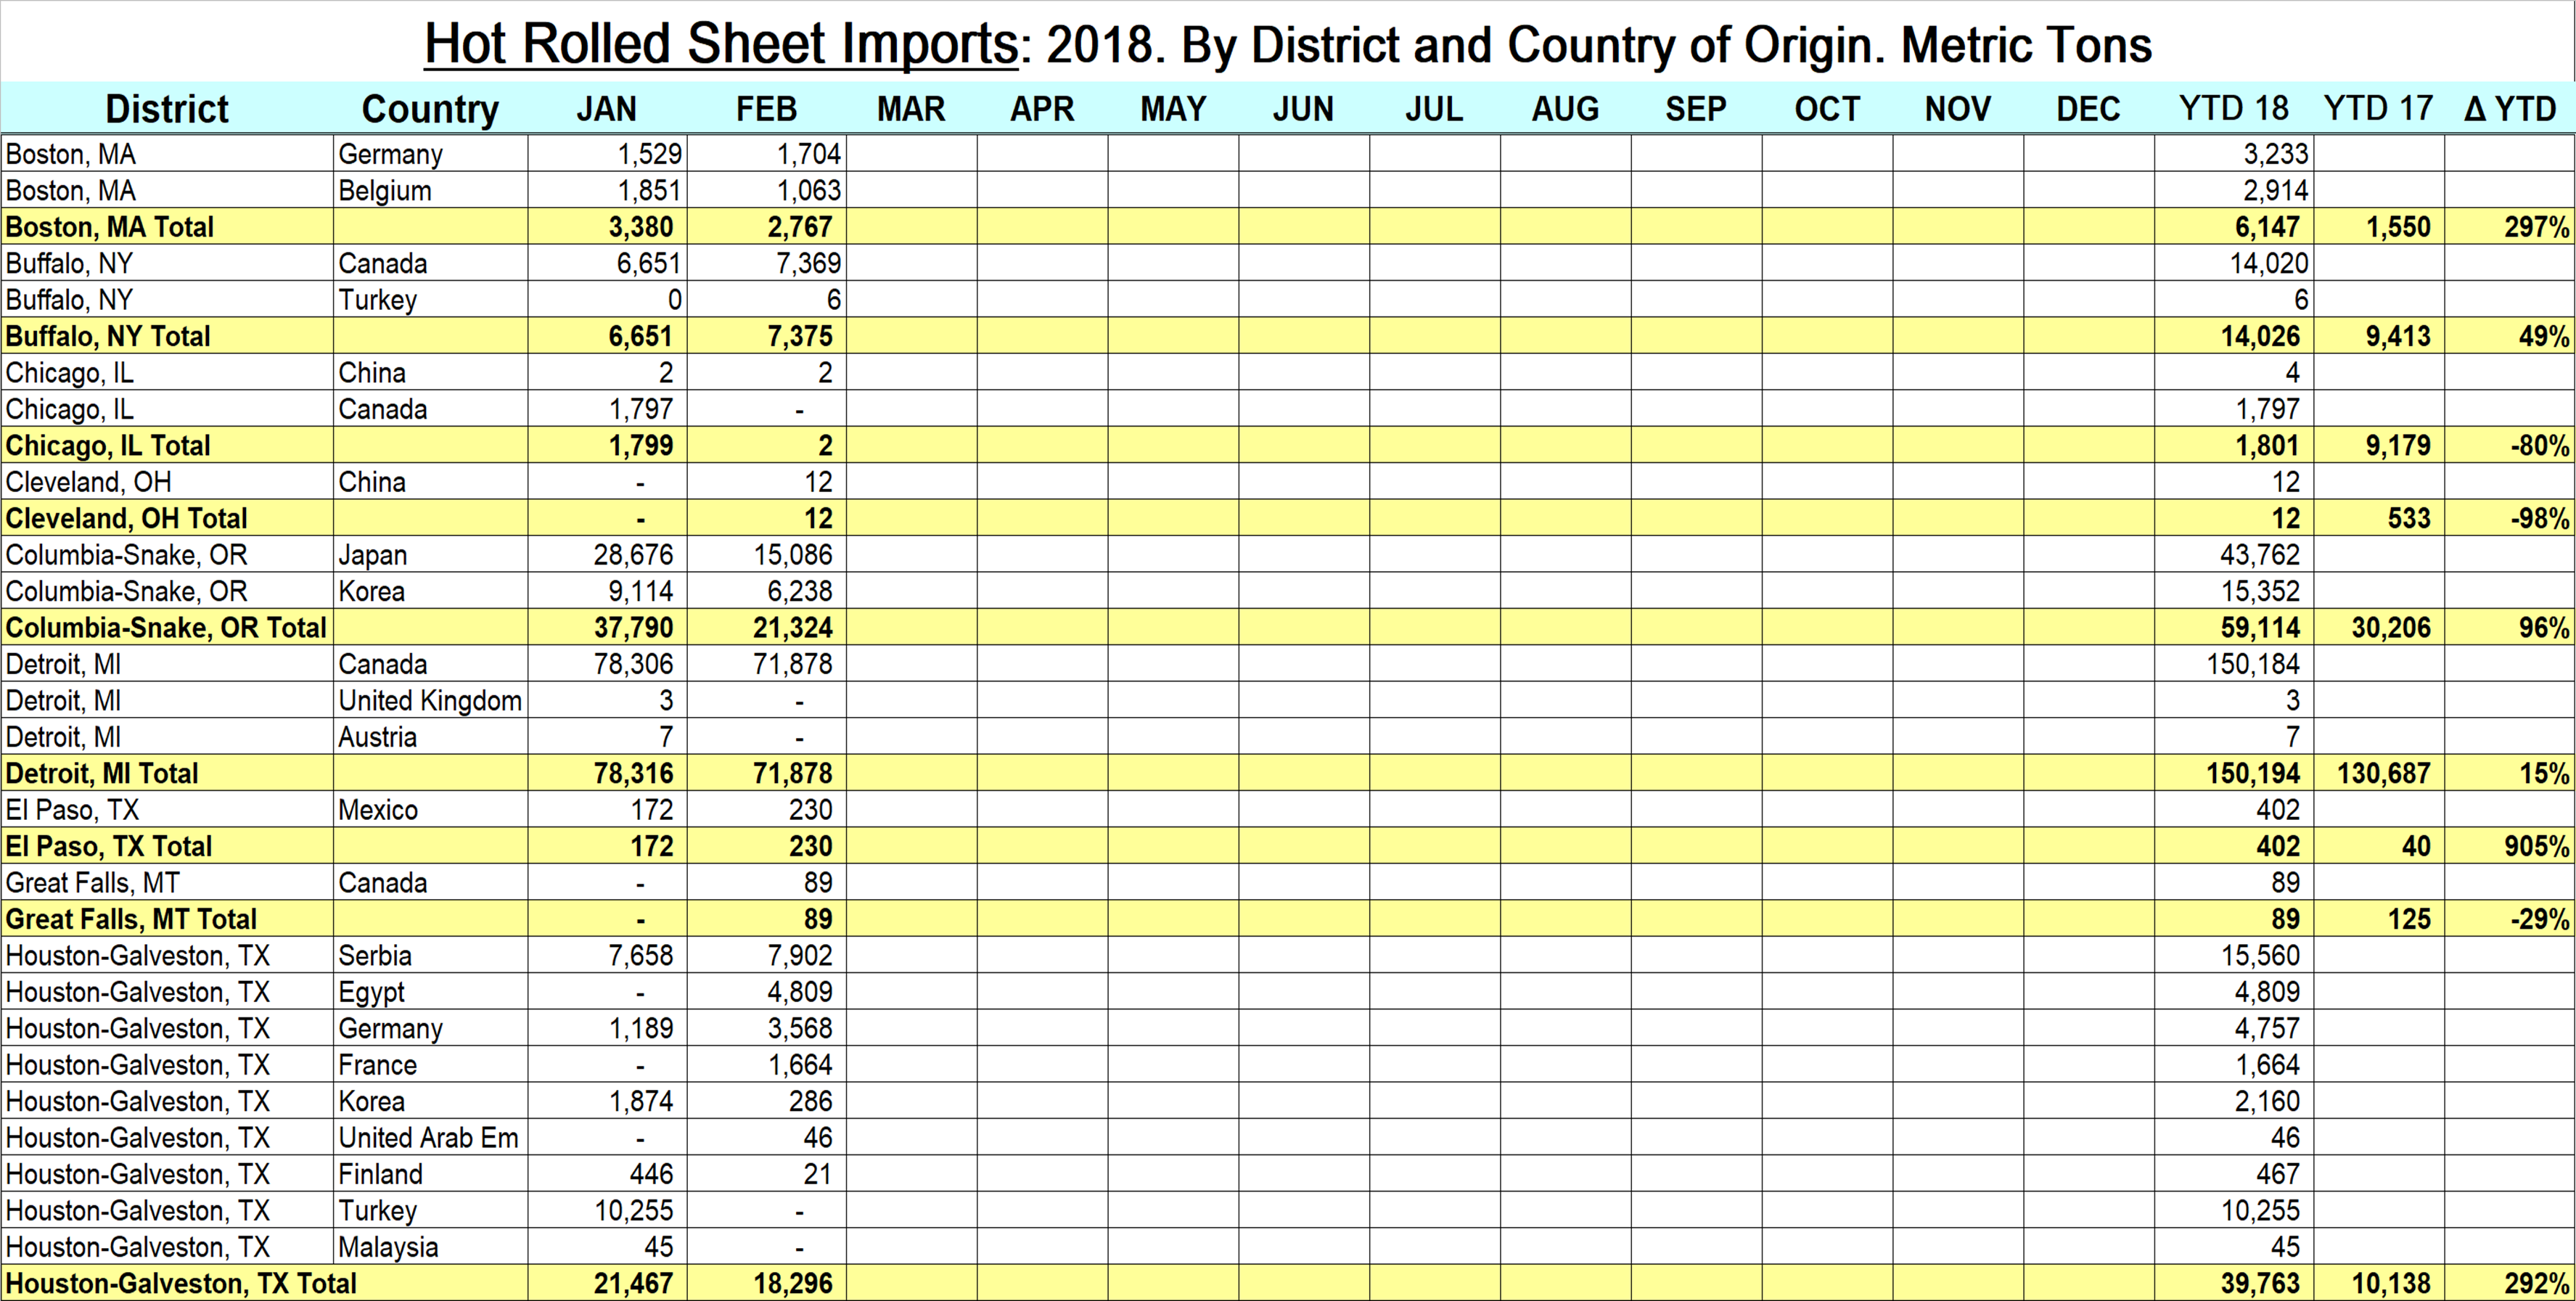Click El Paso, TX Total 905% cell
Viewport: 2576px width, 1301px height.
(x=2536, y=846)
